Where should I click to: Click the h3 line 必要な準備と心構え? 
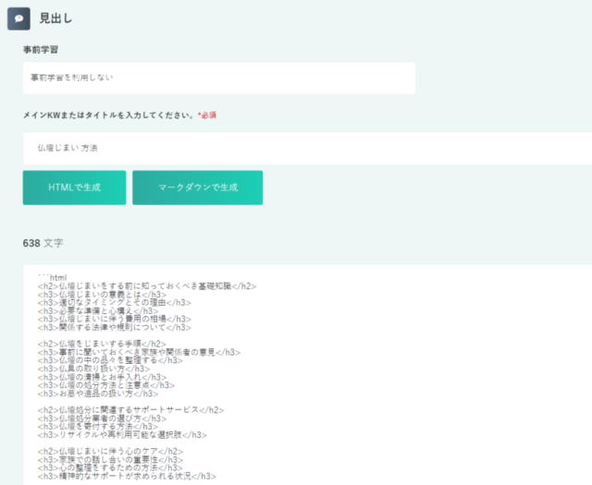pos(98,311)
